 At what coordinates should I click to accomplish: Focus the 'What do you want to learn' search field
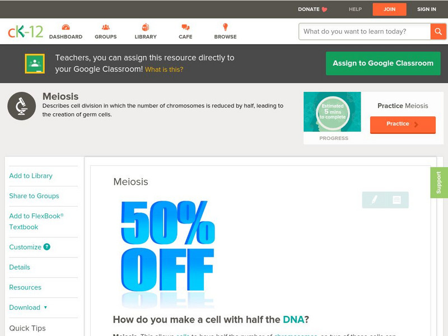coord(365,31)
